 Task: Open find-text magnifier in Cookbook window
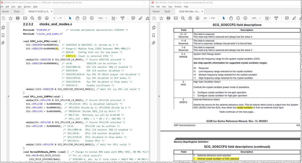pos(32,18)
